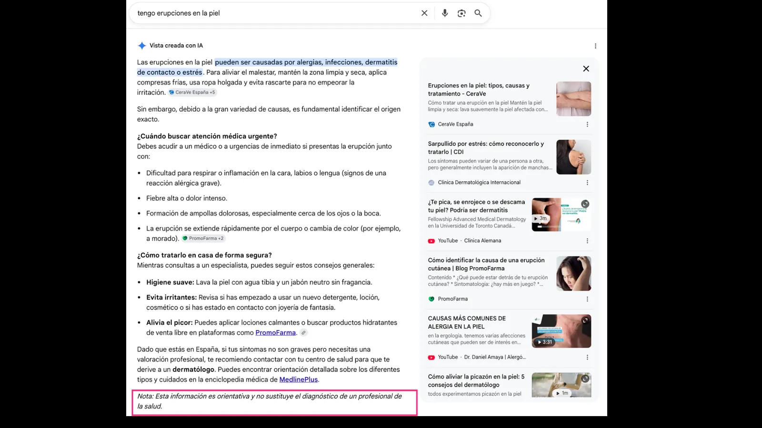Image resolution: width=762 pixels, height=428 pixels.
Task: Click the PromoFarma blog woman thumbnail
Action: coord(574,273)
